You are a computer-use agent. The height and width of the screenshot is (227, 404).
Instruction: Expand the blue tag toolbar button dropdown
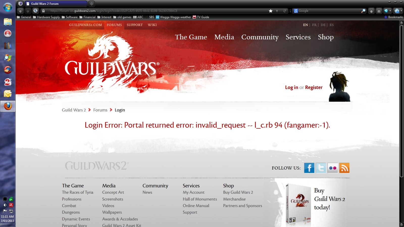click(390, 11)
